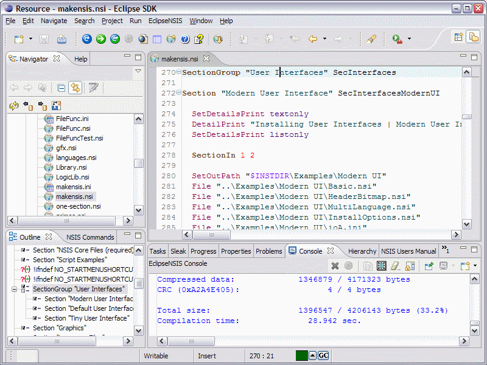Click the Select All icon in Console toolbar
Image resolution: width=487 pixels, height=365 pixels.
click(382, 266)
